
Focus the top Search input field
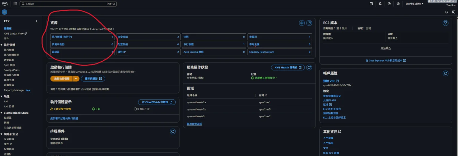[68, 4]
